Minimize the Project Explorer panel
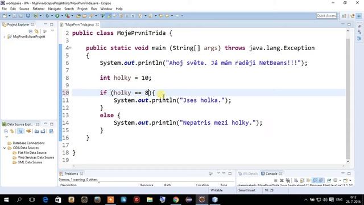Viewport: 364px width, 205px height. click(45, 24)
